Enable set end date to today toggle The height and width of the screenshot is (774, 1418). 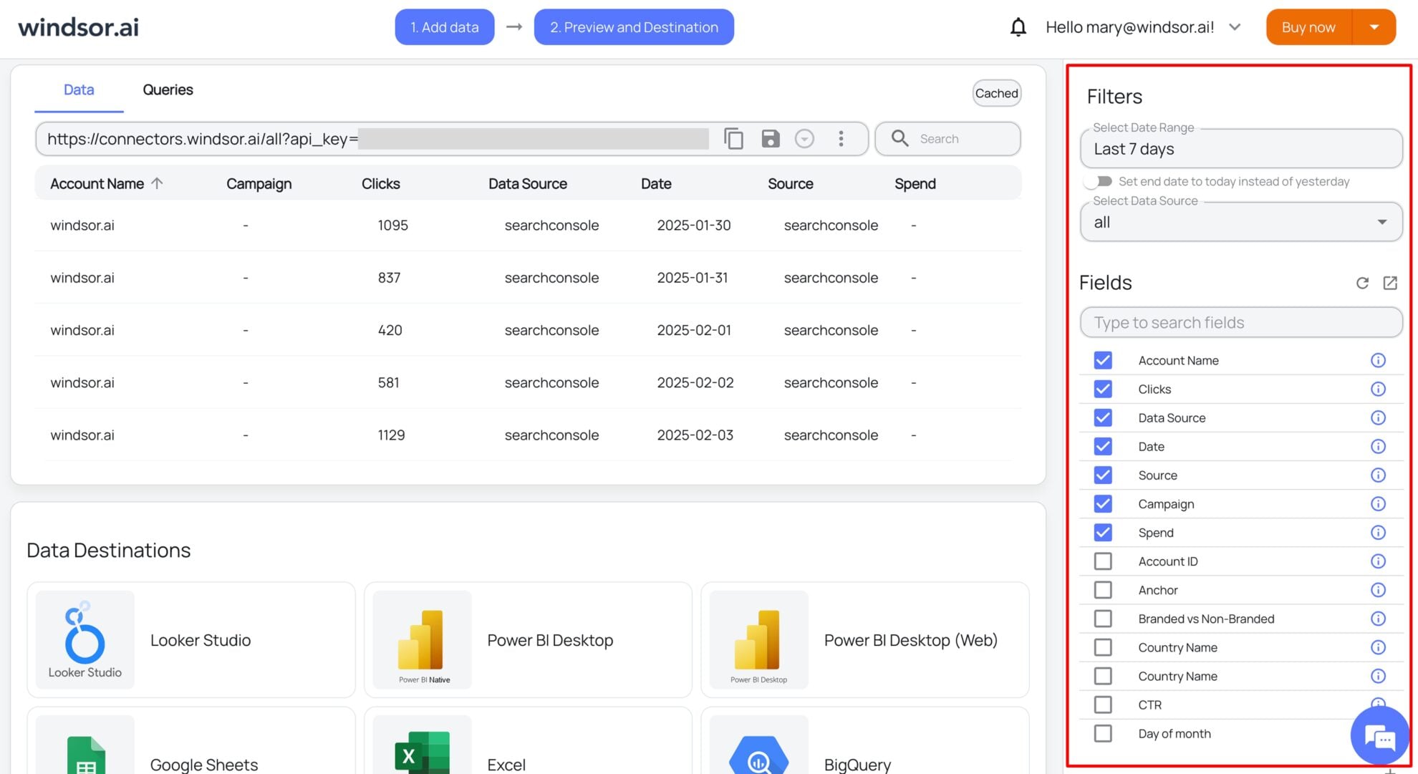pyautogui.click(x=1098, y=181)
